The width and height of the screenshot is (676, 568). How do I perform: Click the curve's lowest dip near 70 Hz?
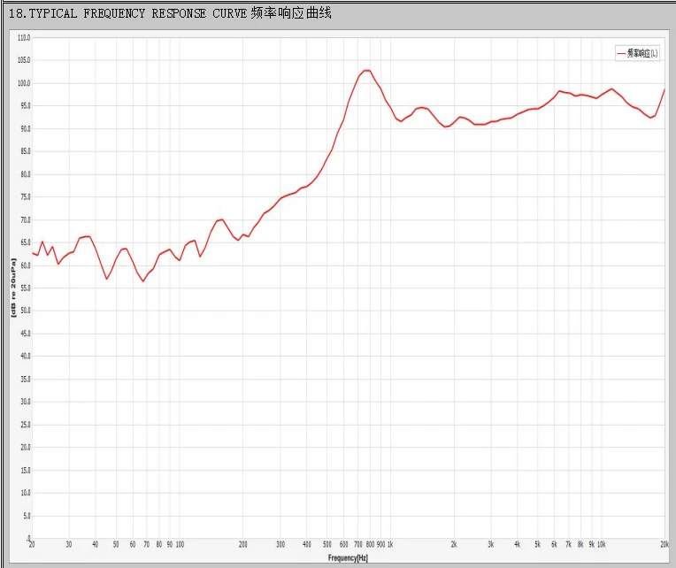[x=143, y=281]
